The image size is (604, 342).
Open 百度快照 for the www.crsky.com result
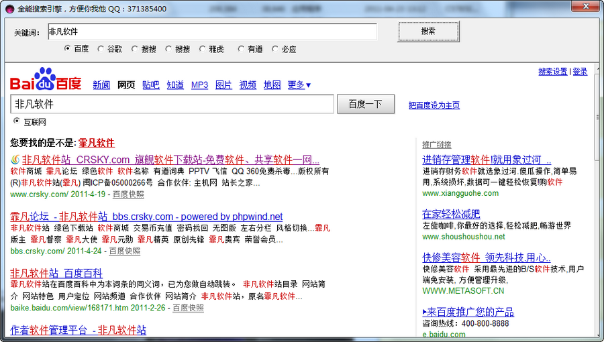point(128,194)
